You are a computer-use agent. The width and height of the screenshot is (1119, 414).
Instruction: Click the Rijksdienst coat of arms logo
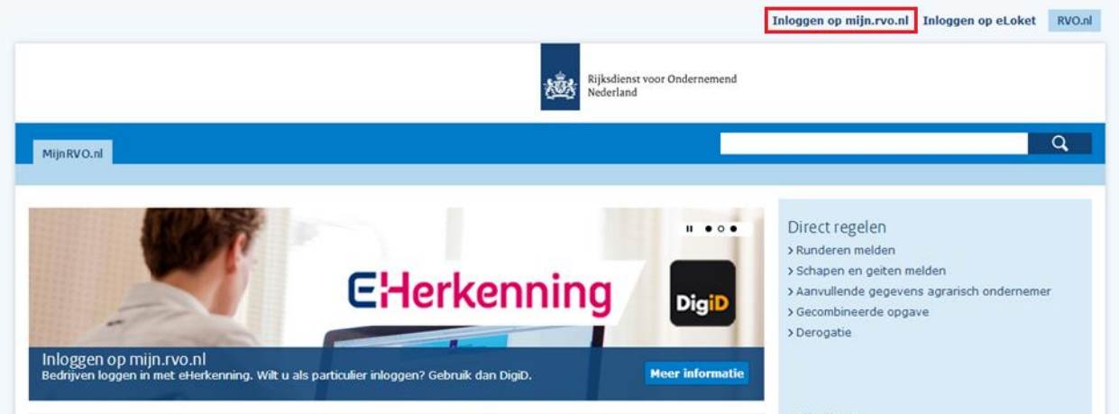[560, 87]
